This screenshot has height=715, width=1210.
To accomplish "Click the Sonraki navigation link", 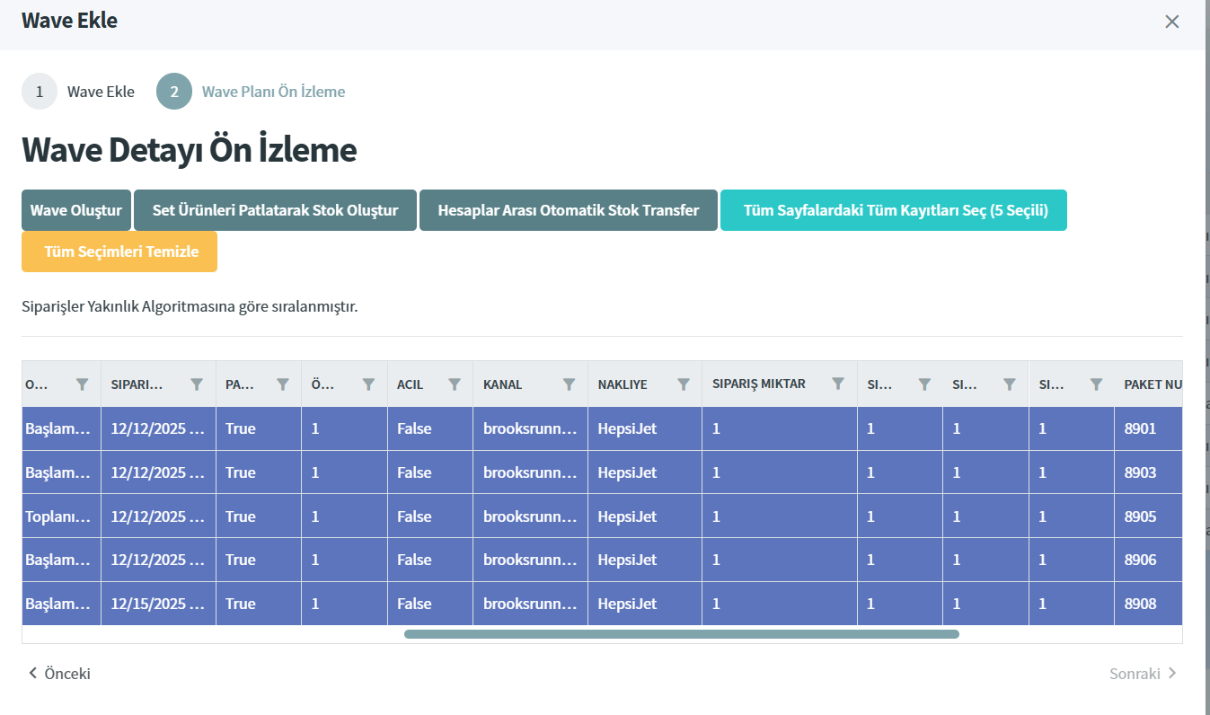I will (1144, 674).
